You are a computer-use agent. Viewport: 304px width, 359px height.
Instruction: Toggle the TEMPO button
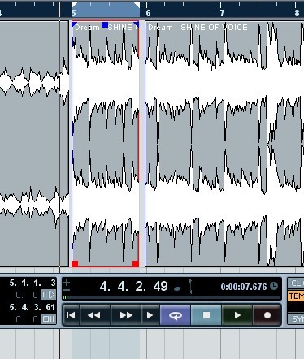click(x=296, y=296)
